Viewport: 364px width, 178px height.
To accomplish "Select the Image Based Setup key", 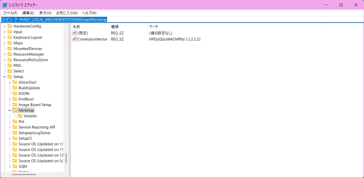I will (x=35, y=105).
